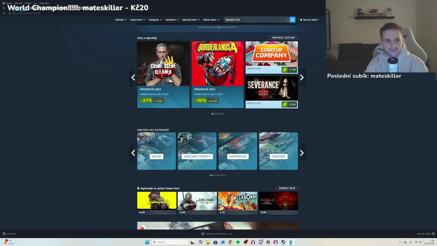Click Zobrazit další button
The image size is (437, 246).
pyautogui.click(x=287, y=188)
